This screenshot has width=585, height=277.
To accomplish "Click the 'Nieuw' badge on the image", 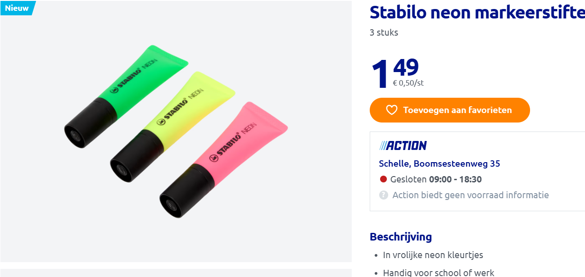I will pyautogui.click(x=17, y=8).
